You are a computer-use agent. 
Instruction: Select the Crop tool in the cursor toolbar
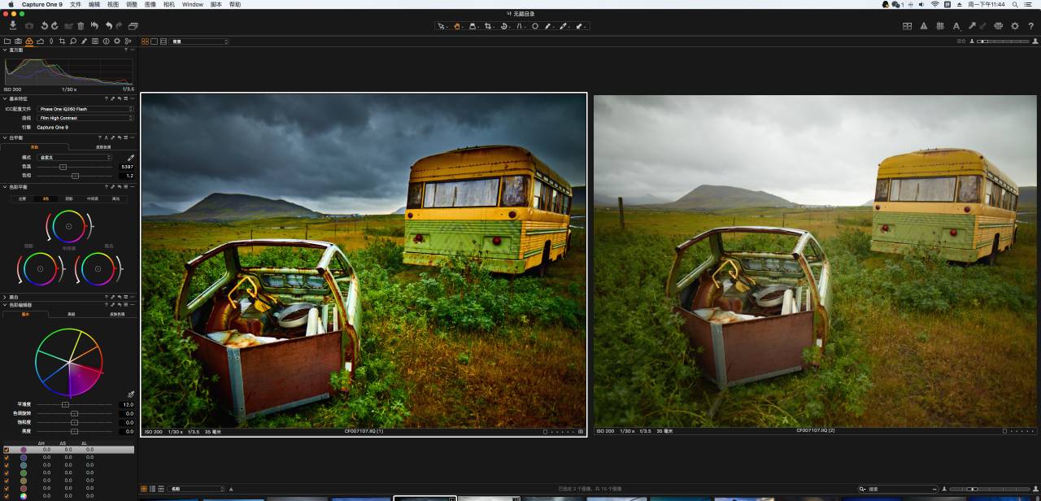(x=488, y=26)
